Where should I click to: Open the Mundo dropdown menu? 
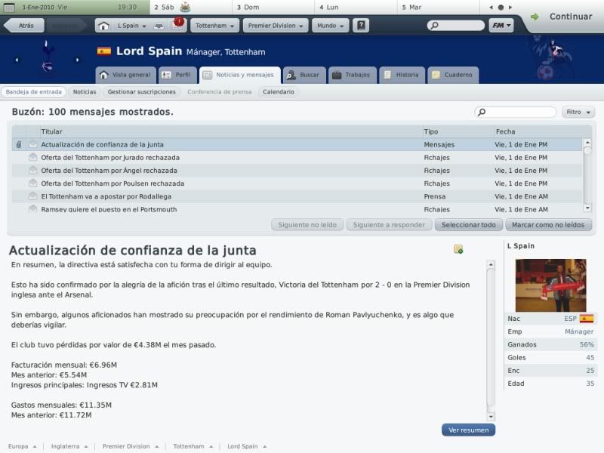coord(330,26)
